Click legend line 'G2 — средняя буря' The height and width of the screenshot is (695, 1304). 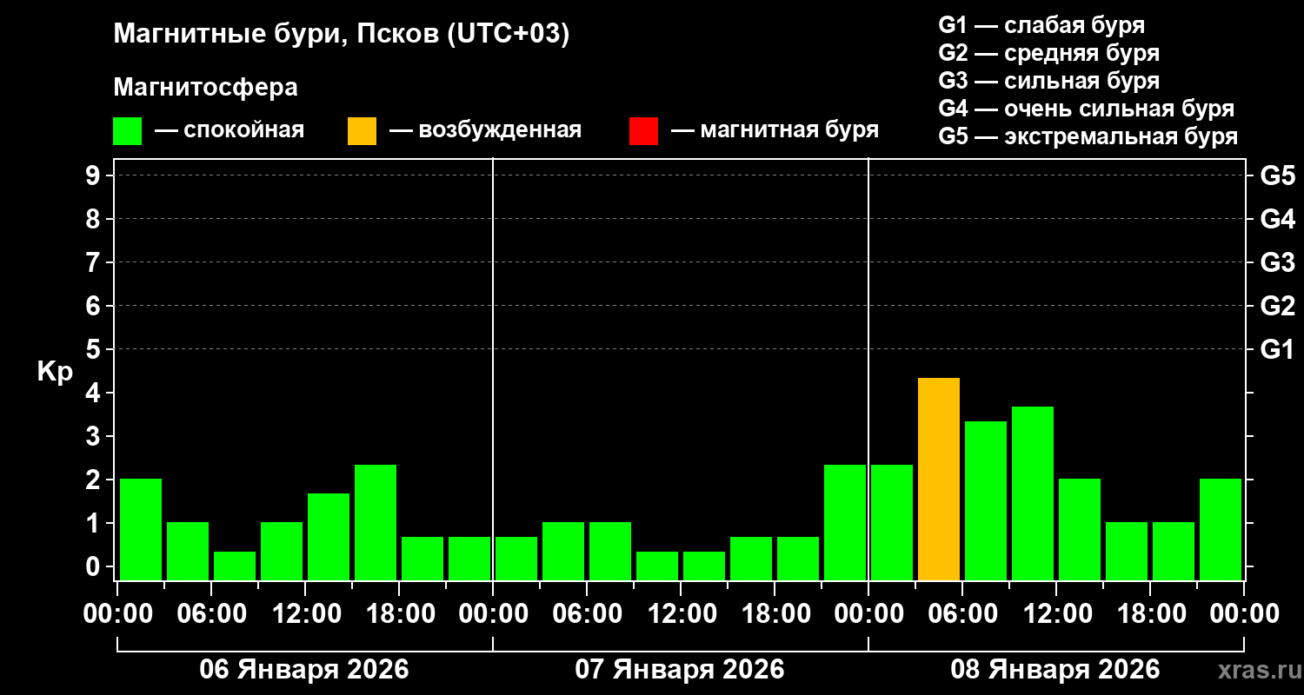coord(1049,53)
